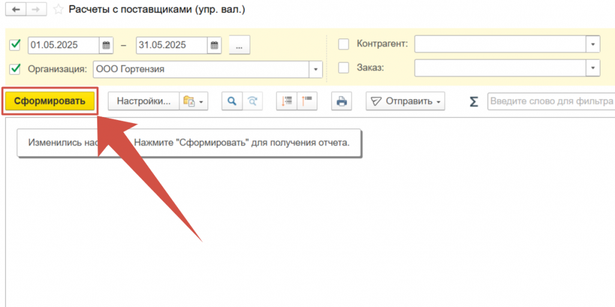Open the Контрагент dropdown arrow
Viewport: 615px width, 307px height.
click(593, 44)
